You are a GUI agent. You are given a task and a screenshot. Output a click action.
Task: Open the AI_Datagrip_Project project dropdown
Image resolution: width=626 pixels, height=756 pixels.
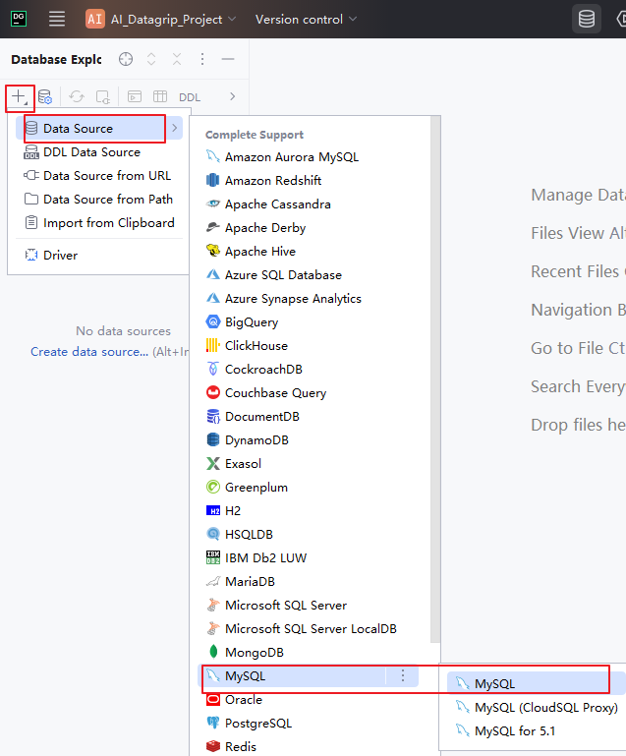[x=161, y=20]
